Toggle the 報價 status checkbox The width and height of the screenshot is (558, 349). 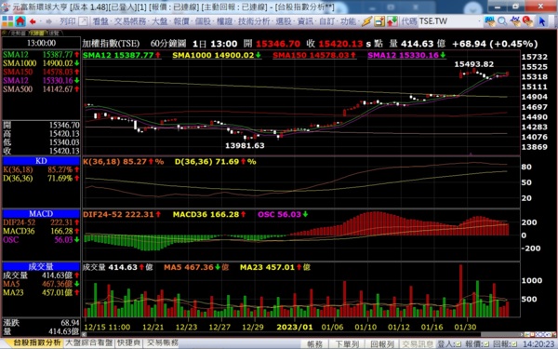[x=486, y=344]
